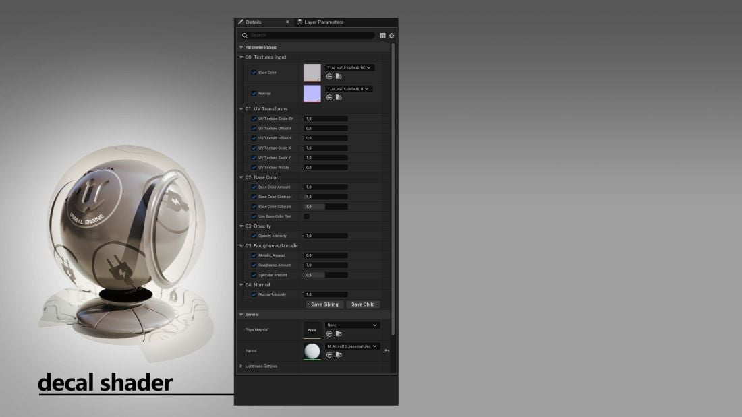Click the Details tab pencil icon
The height and width of the screenshot is (417, 742).
[240, 22]
